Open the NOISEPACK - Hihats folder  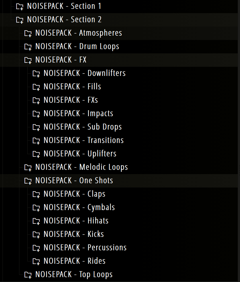76,221
